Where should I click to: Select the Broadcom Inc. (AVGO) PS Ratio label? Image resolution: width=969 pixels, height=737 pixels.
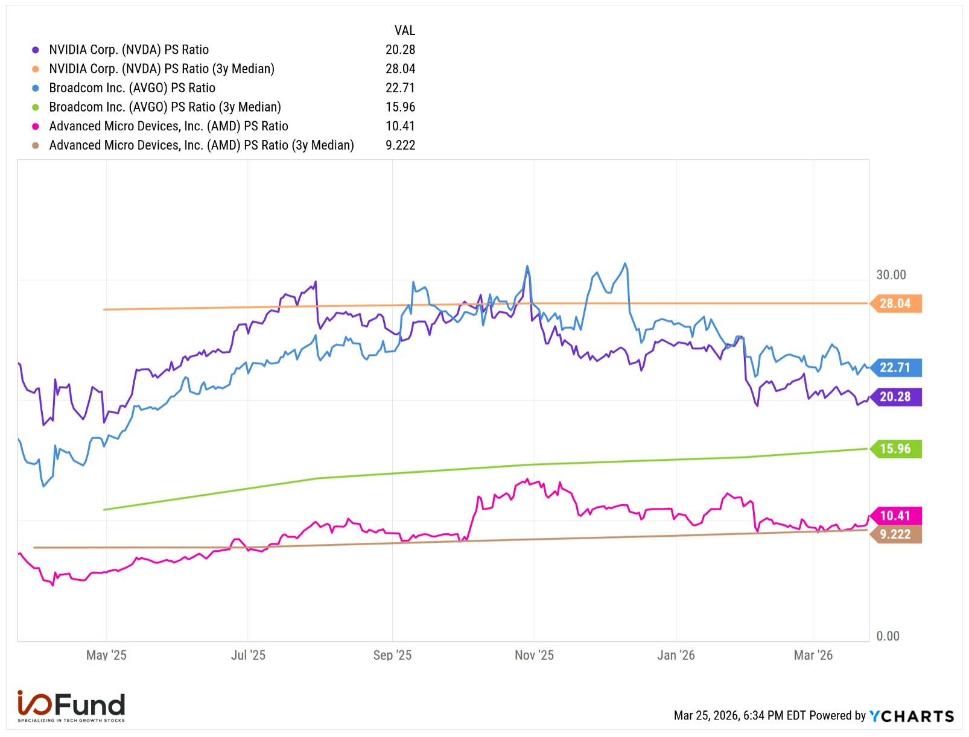click(x=132, y=88)
